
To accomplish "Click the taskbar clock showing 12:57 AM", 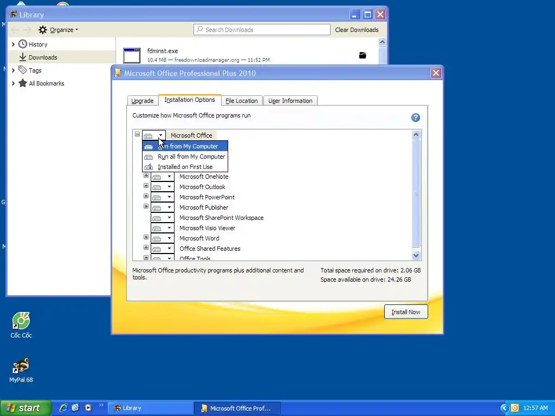I will pos(535,408).
